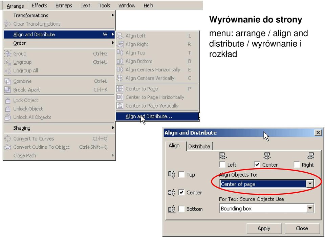This screenshot has width=325, height=237.
Task: Click the Center to Page icon
Action: pyautogui.click(x=120, y=89)
